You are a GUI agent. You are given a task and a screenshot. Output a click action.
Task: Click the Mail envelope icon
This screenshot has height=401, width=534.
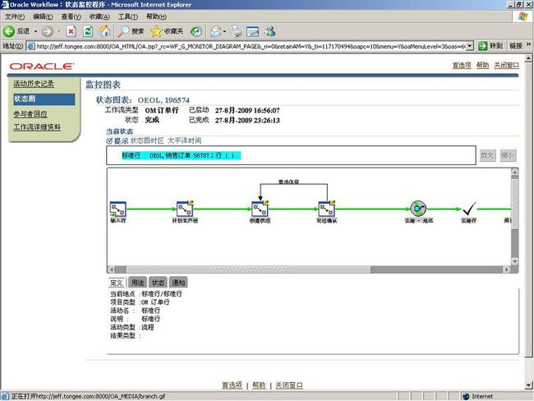point(216,32)
